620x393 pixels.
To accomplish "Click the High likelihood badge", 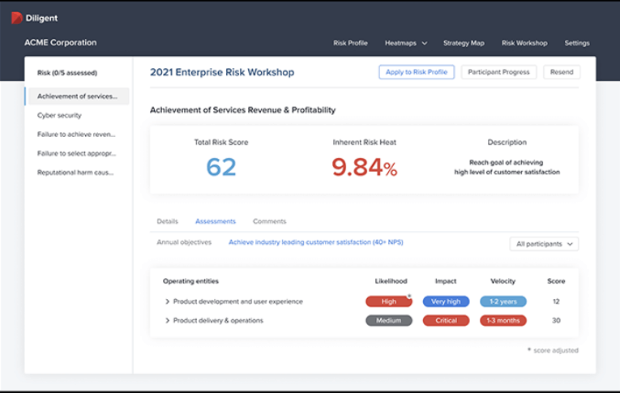I will [x=389, y=301].
